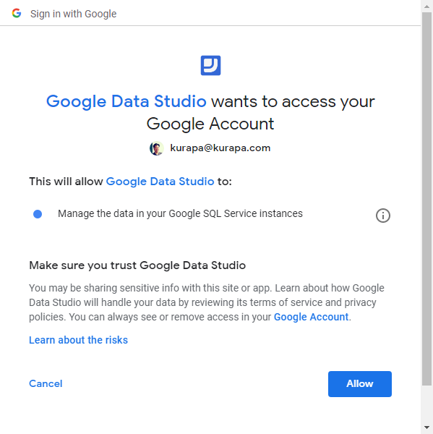Select the kurapa@kurapa.com email address

[220, 148]
